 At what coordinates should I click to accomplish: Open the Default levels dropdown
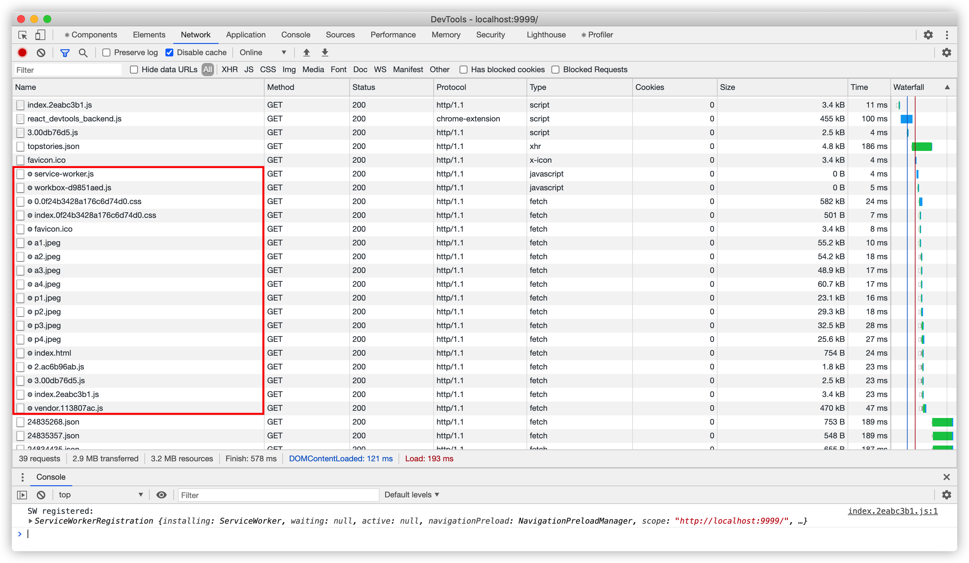tap(412, 495)
